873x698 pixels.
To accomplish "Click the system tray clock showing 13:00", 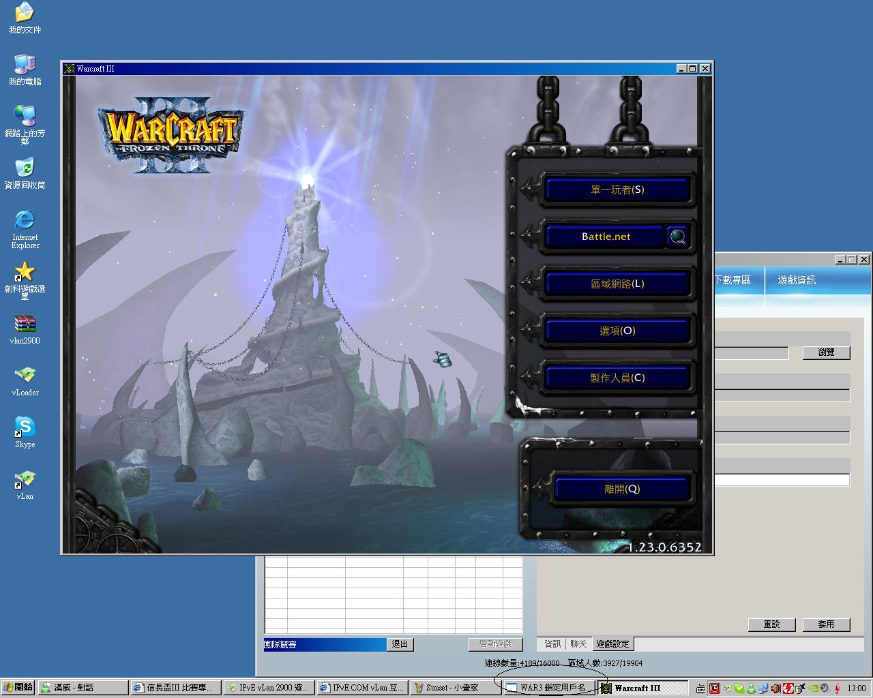I will [x=857, y=688].
